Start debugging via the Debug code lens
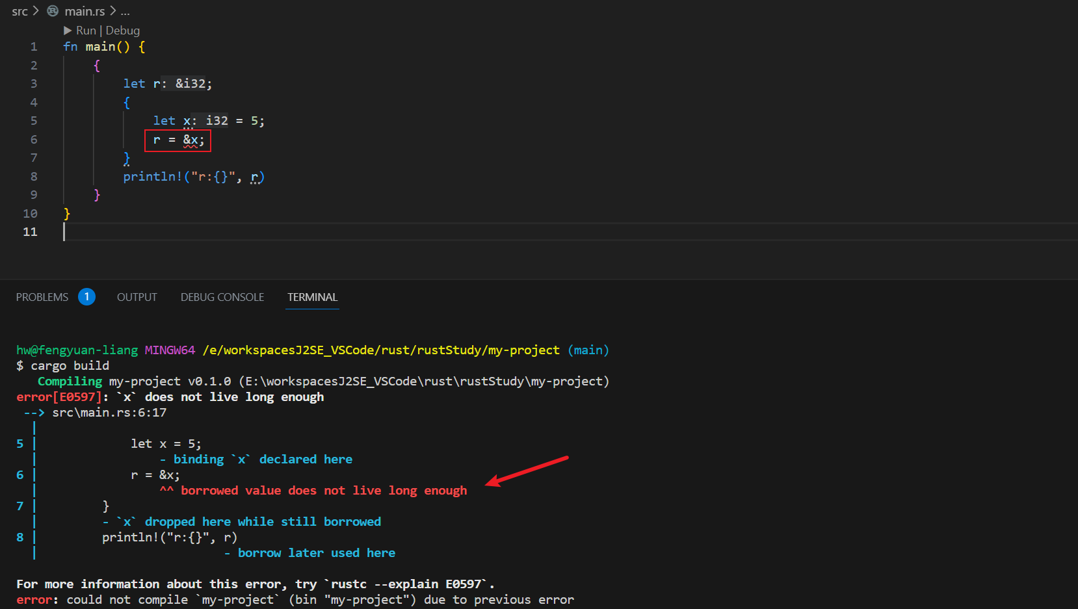1078x609 pixels. coord(122,31)
